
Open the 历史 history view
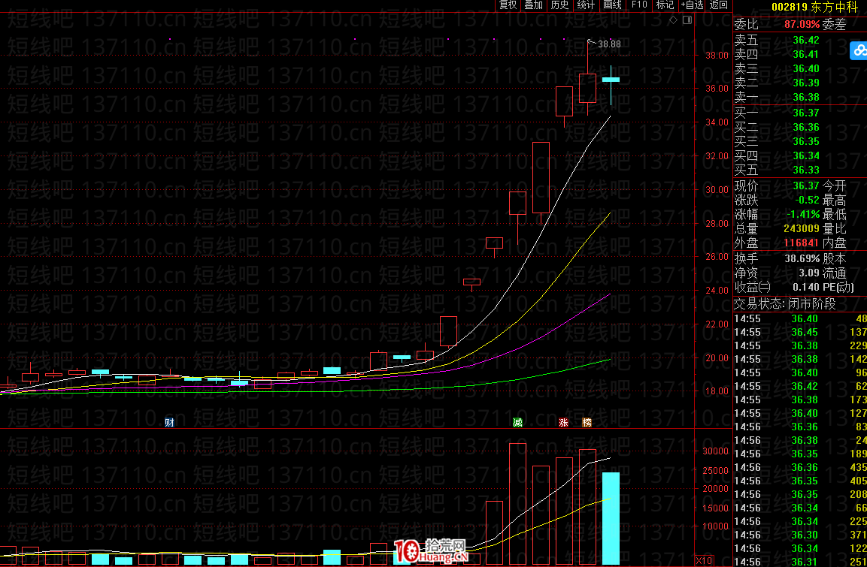[559, 5]
